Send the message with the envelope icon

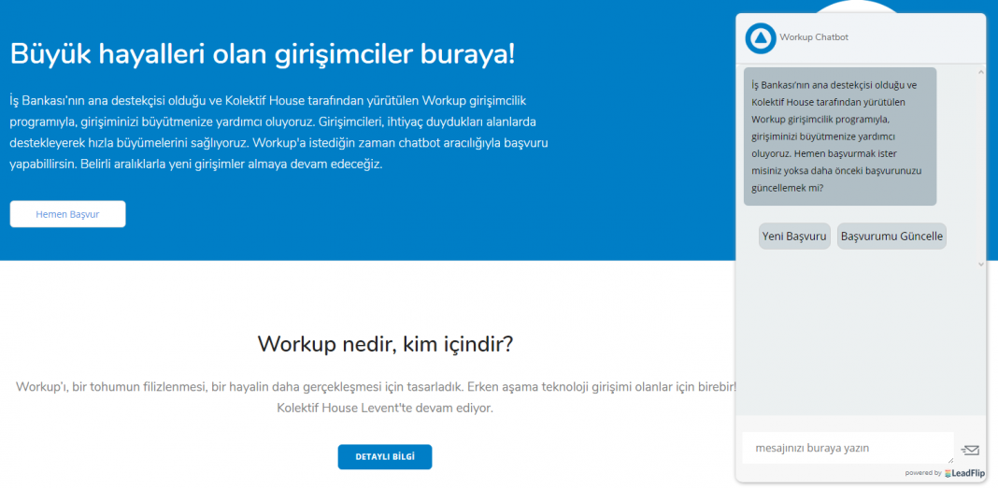point(970,450)
